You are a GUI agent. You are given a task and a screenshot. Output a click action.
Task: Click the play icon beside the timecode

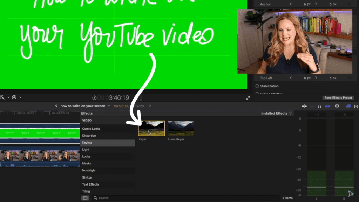pyautogui.click(x=94, y=98)
